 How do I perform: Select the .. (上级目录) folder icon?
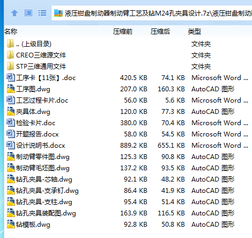tap(10, 44)
